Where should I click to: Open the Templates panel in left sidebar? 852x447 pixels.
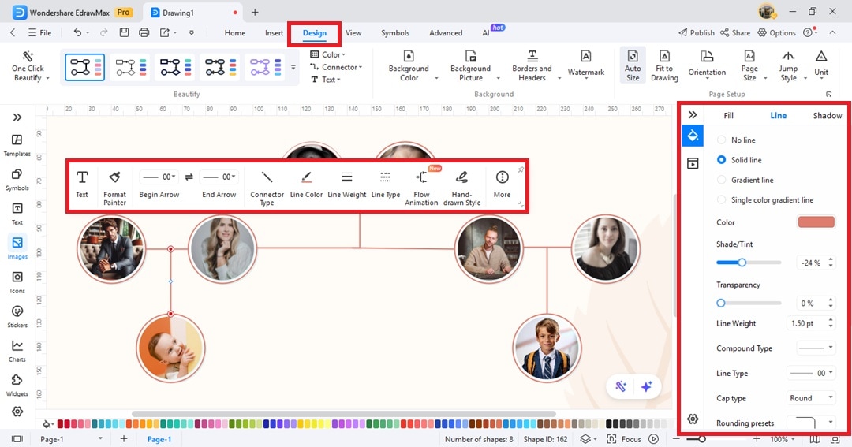17,145
